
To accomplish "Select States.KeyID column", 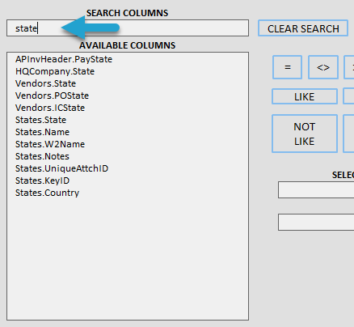I will pos(42,180).
